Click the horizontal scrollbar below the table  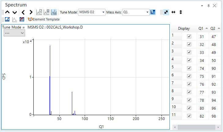(x=196, y=127)
